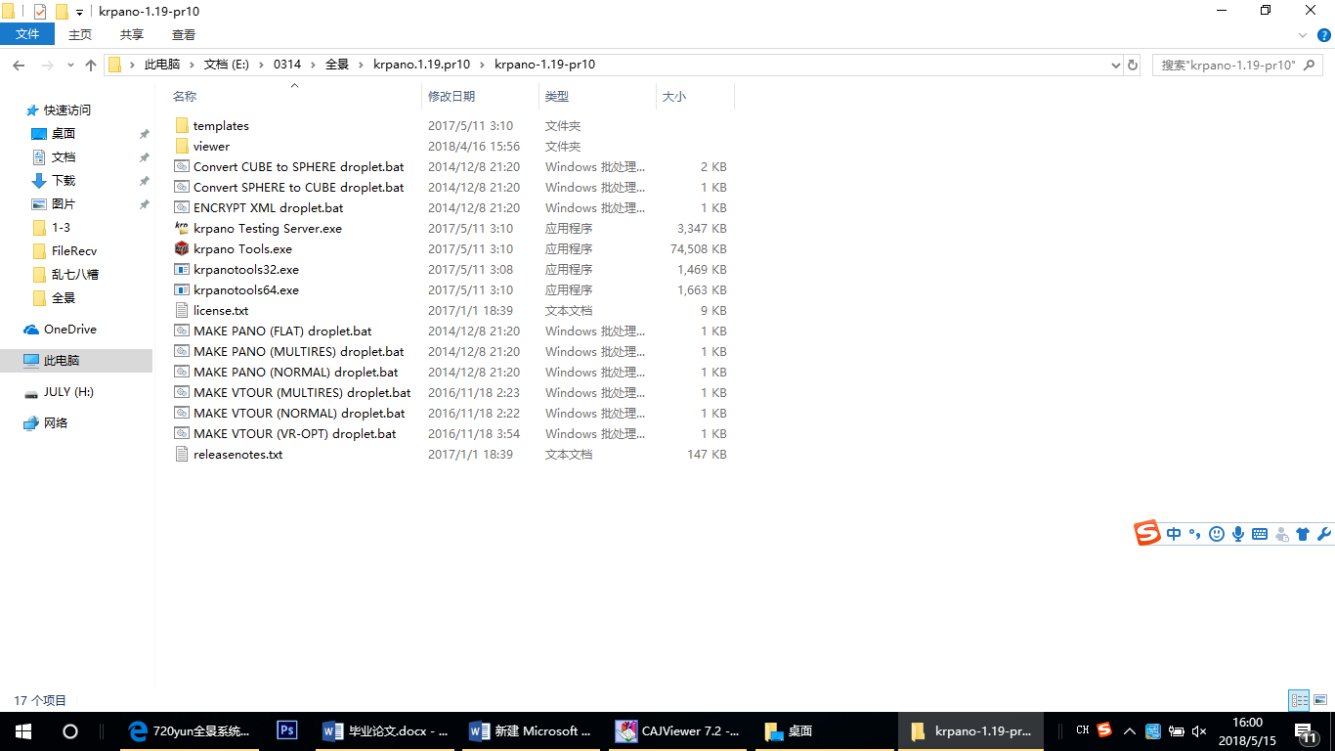Switch to the 查看 ribbon tab
The width and height of the screenshot is (1335, 751).
click(x=184, y=34)
